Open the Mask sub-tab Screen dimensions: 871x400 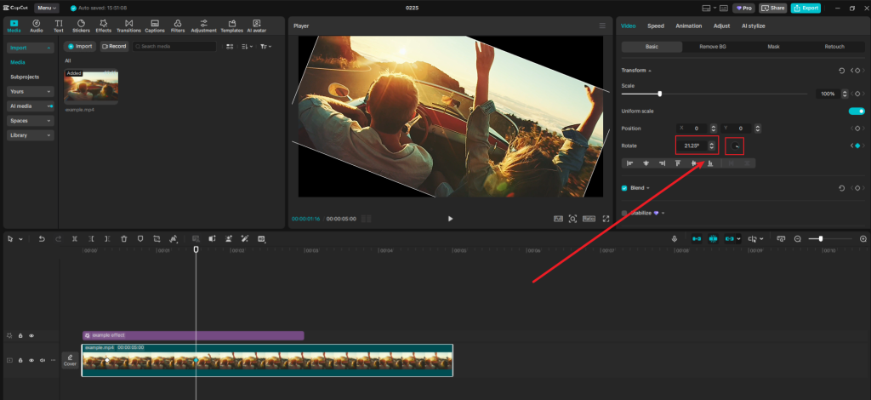pyautogui.click(x=773, y=47)
